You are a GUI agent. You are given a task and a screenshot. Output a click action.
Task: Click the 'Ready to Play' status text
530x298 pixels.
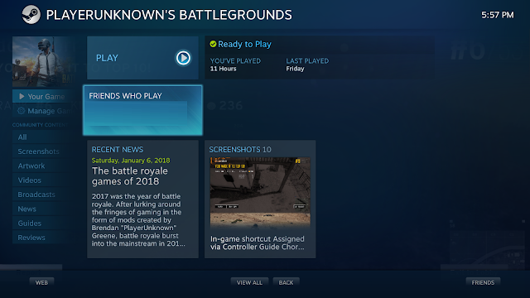click(244, 44)
